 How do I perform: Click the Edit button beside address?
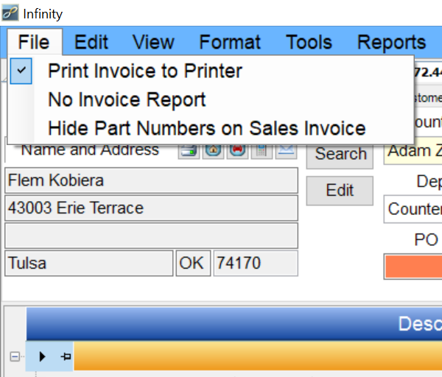tap(340, 191)
